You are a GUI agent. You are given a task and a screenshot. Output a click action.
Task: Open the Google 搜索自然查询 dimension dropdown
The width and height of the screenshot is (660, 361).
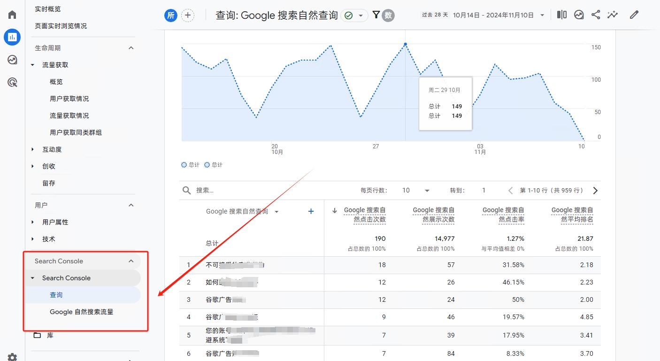tap(276, 212)
